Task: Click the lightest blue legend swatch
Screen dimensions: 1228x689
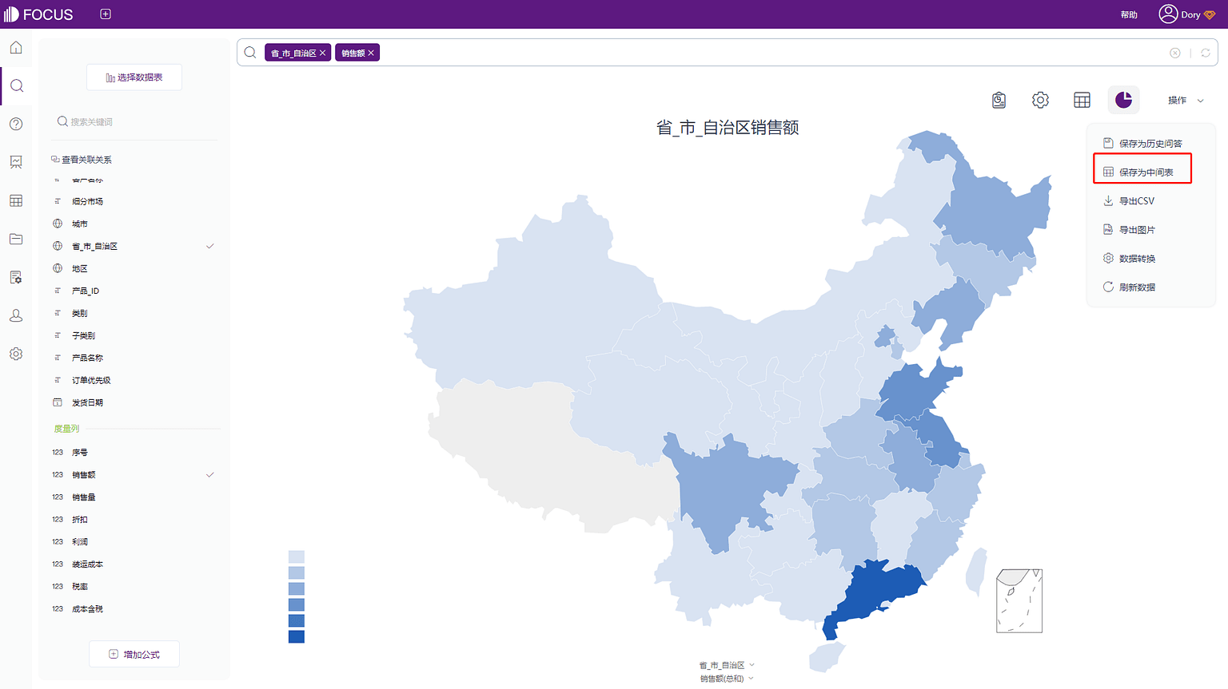Action: tap(297, 556)
